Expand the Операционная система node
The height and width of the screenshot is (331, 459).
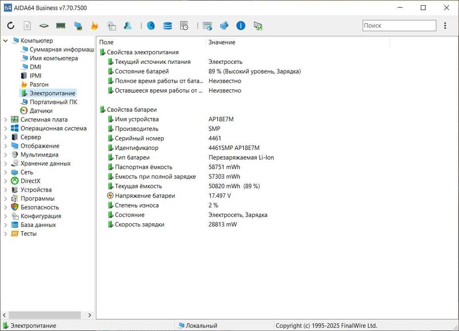coord(5,129)
